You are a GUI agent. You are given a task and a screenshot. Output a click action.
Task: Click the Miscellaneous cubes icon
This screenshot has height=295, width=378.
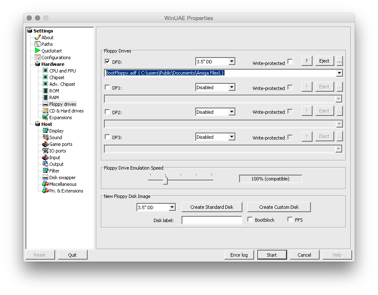coord(45,184)
